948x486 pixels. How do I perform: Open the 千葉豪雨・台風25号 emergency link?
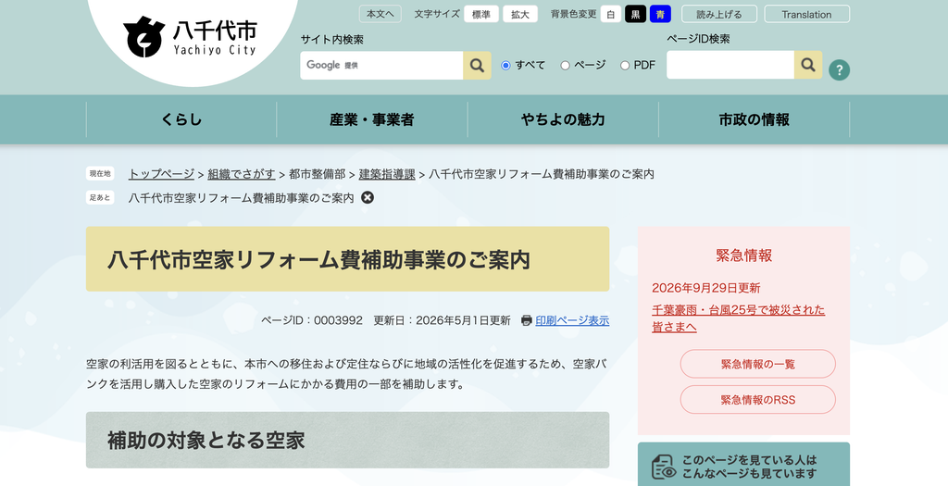[738, 318]
